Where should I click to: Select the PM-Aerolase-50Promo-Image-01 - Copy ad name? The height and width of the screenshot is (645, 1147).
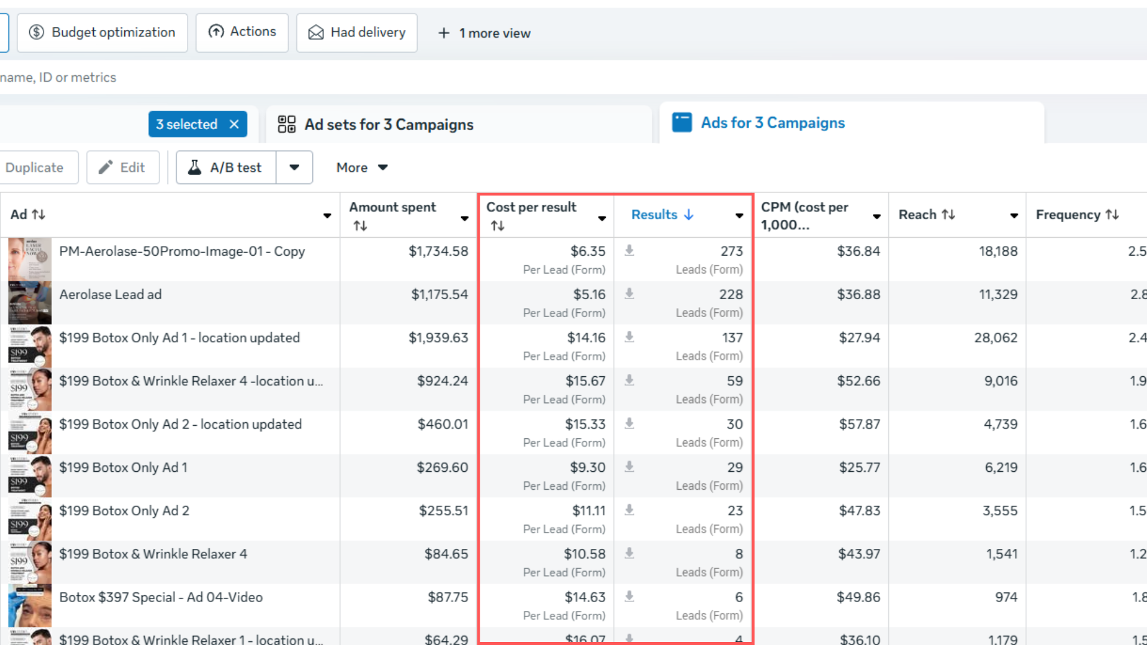tap(182, 251)
